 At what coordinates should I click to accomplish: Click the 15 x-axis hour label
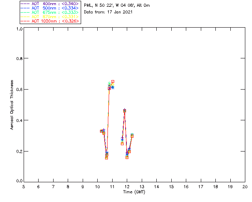pyautogui.click(x=171, y=187)
